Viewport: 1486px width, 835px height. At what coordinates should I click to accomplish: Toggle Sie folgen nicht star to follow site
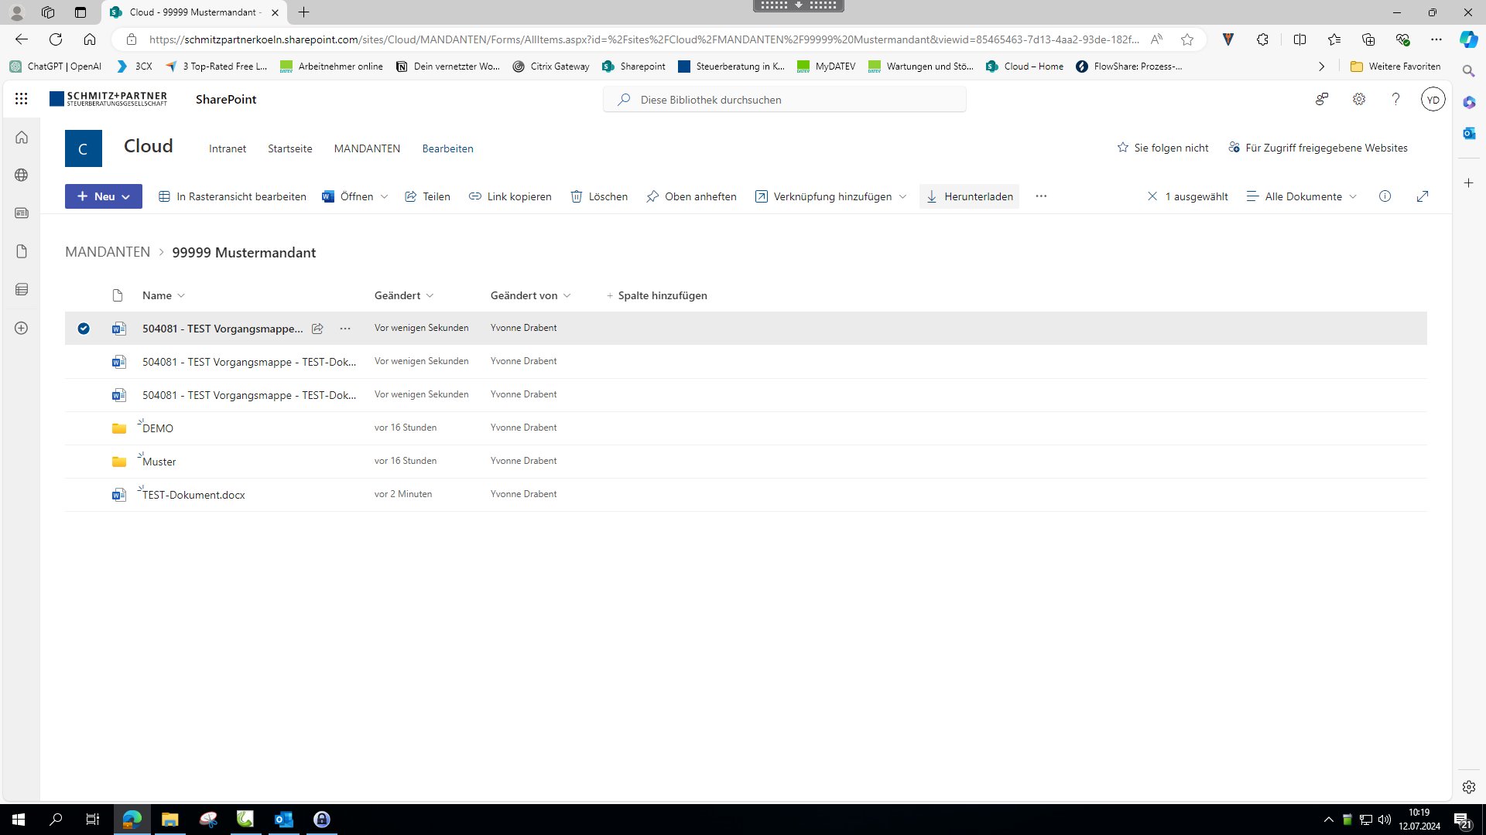1123,148
